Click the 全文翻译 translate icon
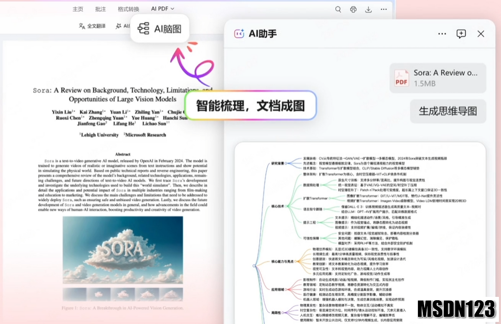Image resolution: width=501 pixels, height=324 pixels. (x=82, y=26)
